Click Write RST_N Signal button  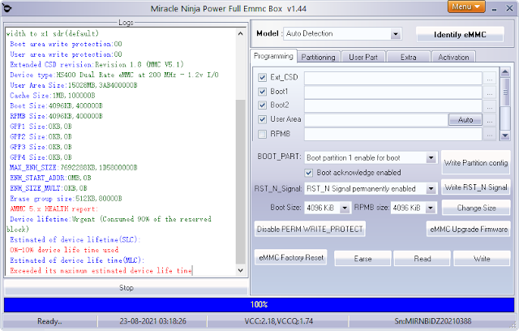point(476,187)
